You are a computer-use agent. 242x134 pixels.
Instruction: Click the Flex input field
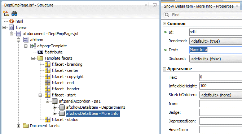coord(221,77)
